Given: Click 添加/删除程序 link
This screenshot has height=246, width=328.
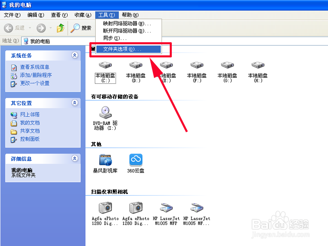Looking at the screenshot, I should [x=36, y=75].
